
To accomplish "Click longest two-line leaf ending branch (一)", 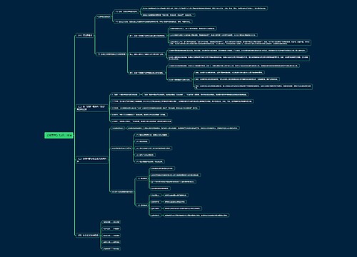I will [253, 86].
